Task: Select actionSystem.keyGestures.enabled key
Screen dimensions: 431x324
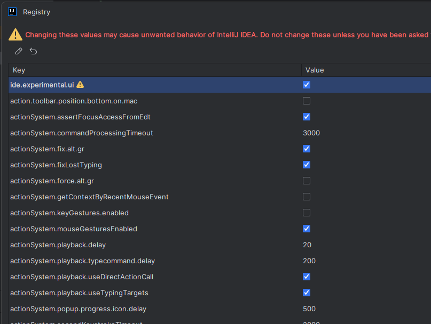Action: point(69,213)
